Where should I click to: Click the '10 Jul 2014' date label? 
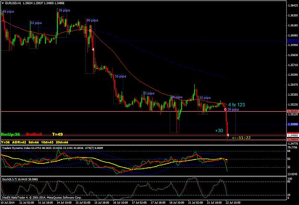pos(8,203)
